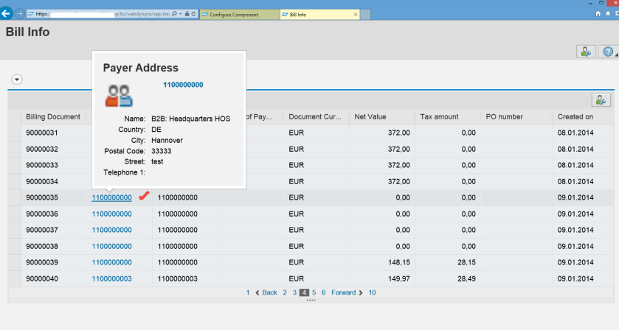
Task: Open address bar dropdown arrow
Action: coord(181,14)
